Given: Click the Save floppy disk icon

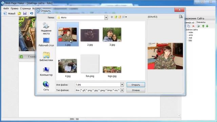Looking at the screenshot, I should pos(25,14).
